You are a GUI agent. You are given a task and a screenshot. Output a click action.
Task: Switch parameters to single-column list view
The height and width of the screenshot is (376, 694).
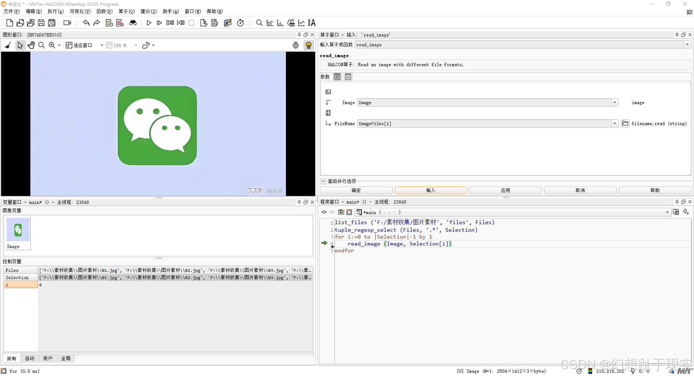pyautogui.click(x=337, y=77)
